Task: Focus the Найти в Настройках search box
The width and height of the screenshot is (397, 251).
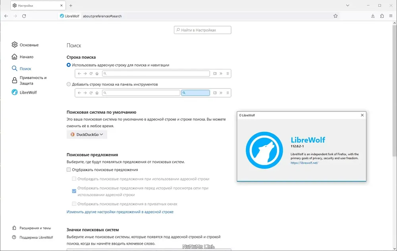Action: click(202, 30)
